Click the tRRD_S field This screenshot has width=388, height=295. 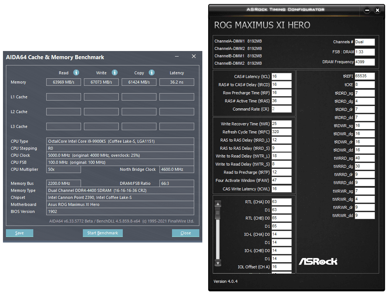281,148
